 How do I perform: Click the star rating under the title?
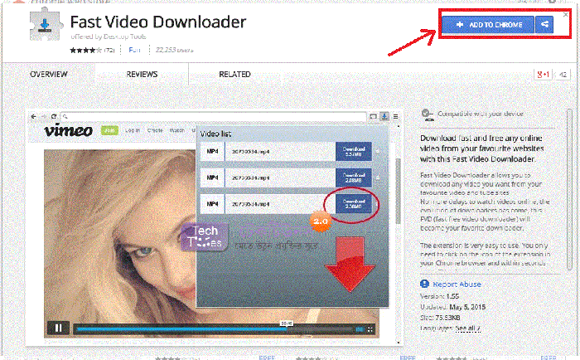tap(85, 50)
